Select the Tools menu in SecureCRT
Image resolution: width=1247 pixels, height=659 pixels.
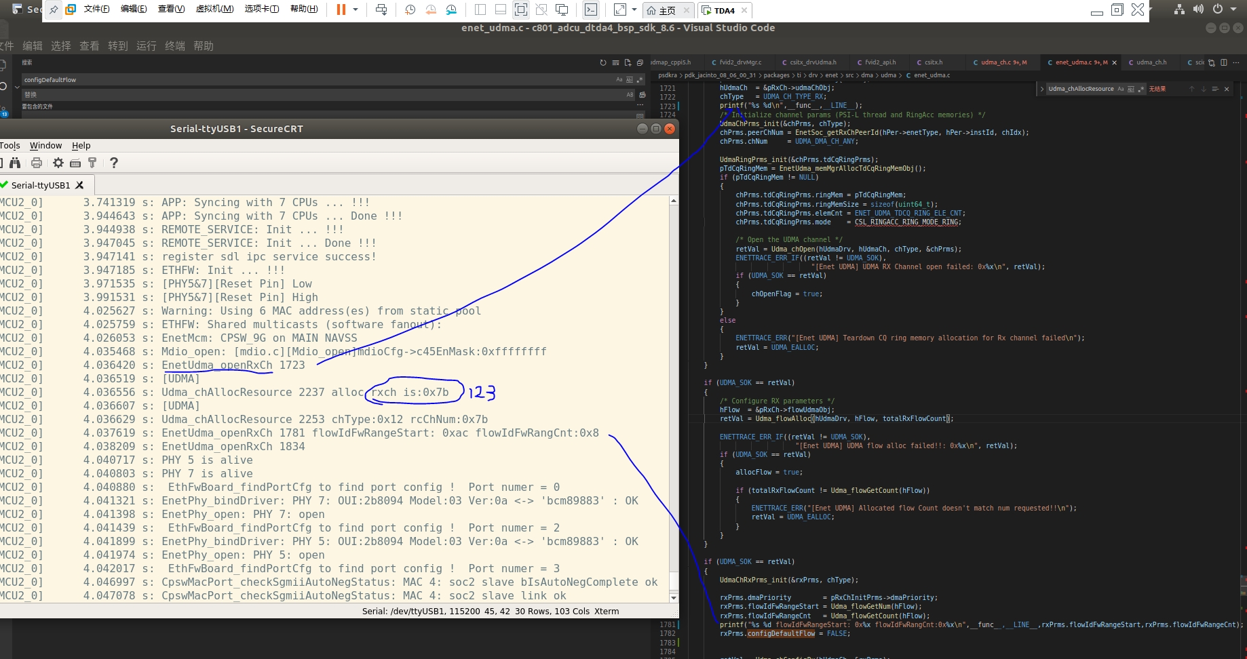click(11, 146)
